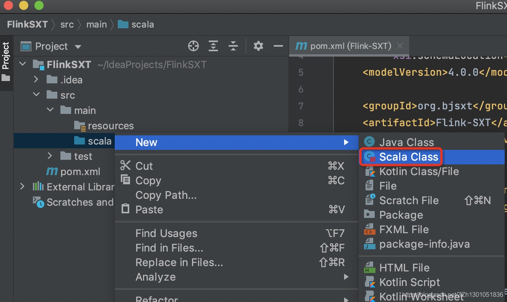Click line number 5 in editor gutter

(x=301, y=72)
